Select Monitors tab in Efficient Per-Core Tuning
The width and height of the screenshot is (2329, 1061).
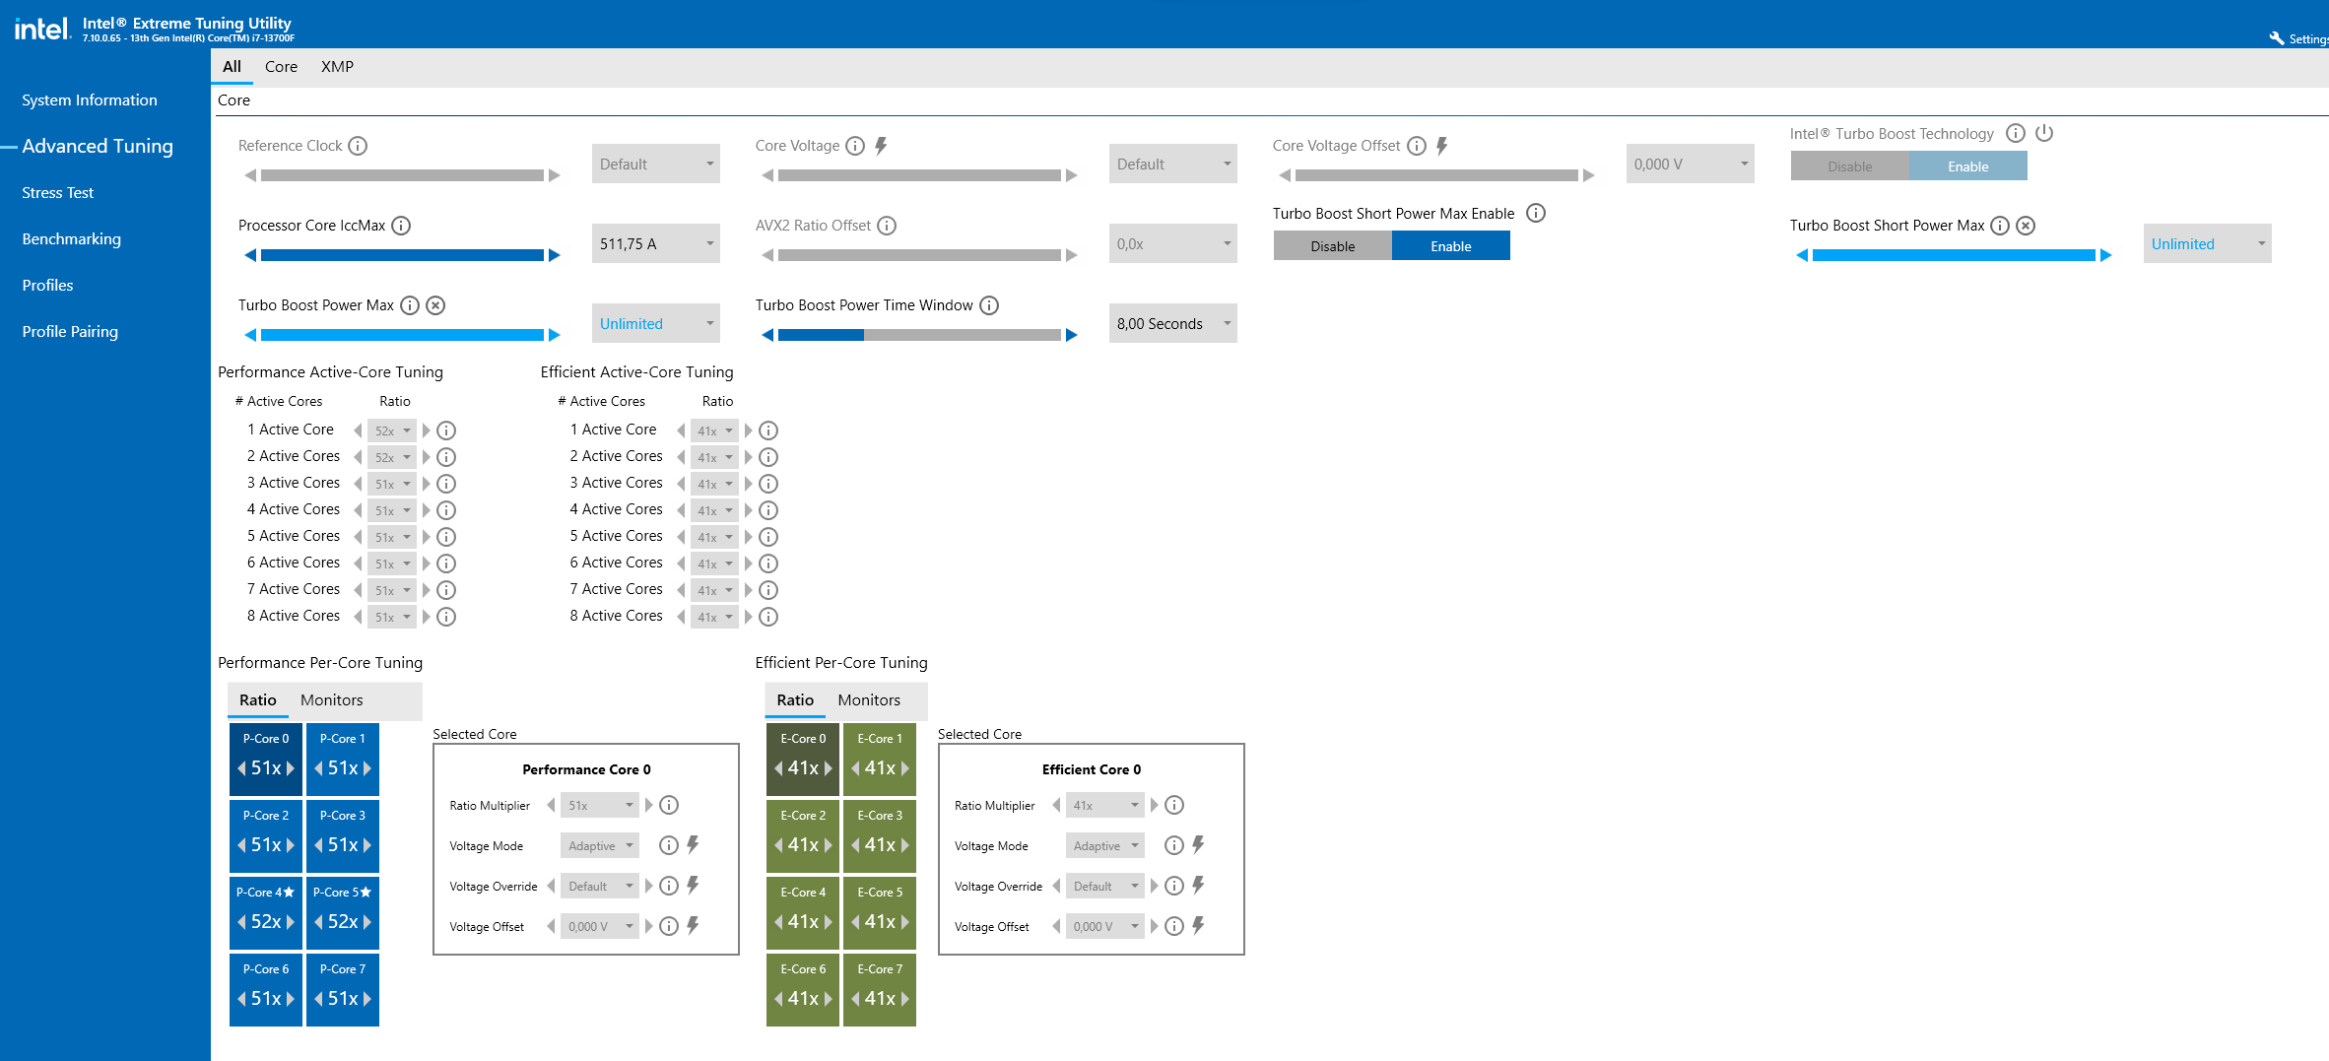pos(869,700)
